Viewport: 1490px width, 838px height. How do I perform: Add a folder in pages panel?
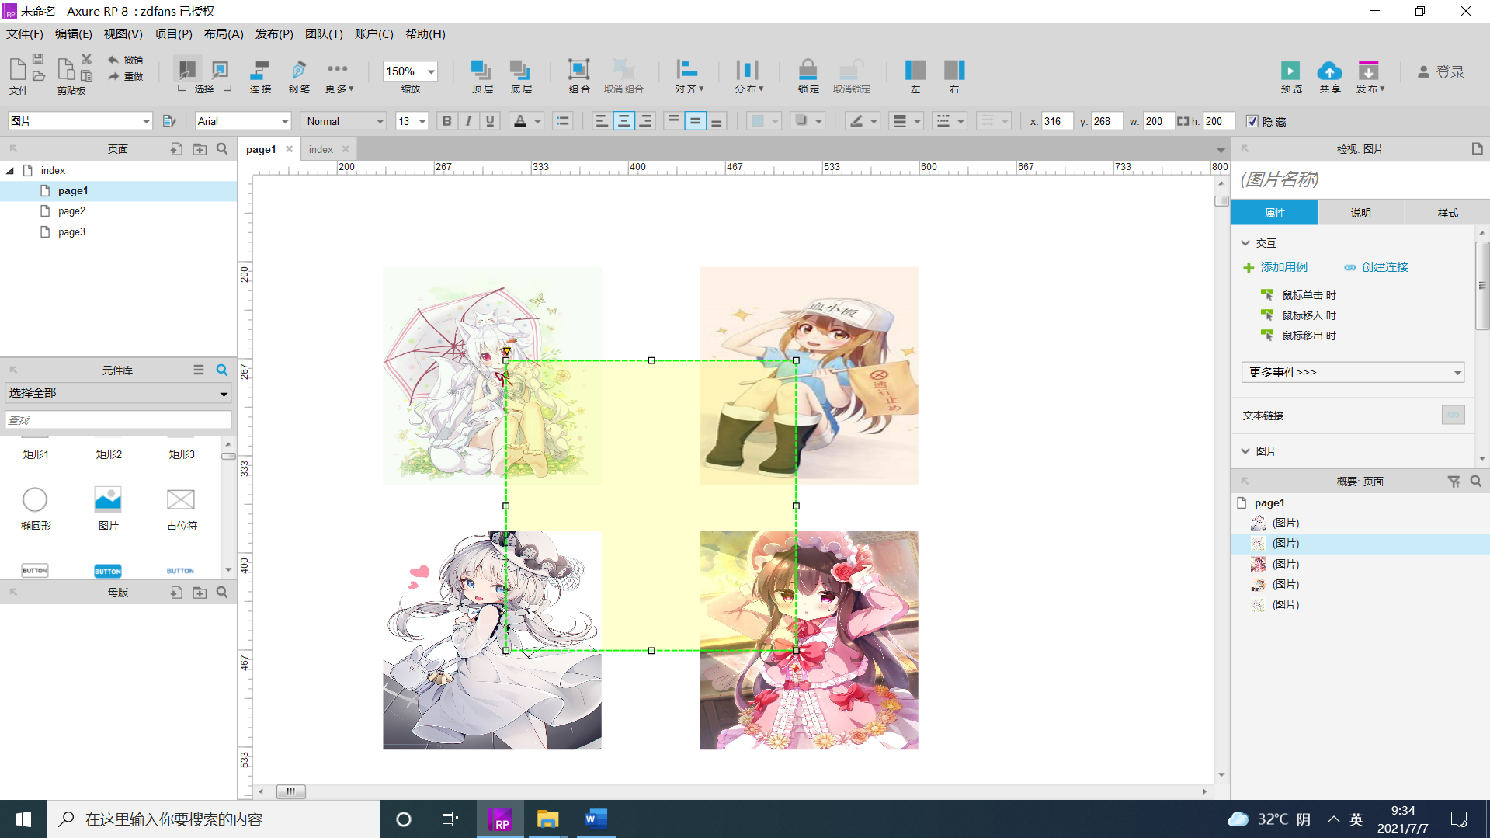tap(200, 149)
